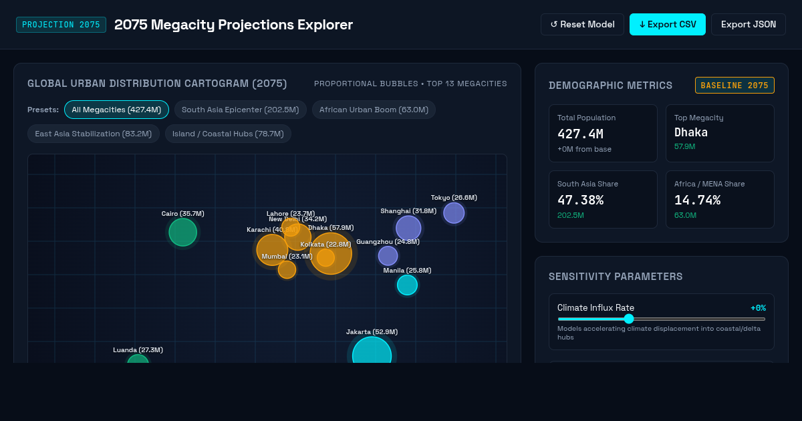Viewport: 802px width, 421px height.
Task: Click the Guangzhou (24.8M) label
Action: coord(388,242)
